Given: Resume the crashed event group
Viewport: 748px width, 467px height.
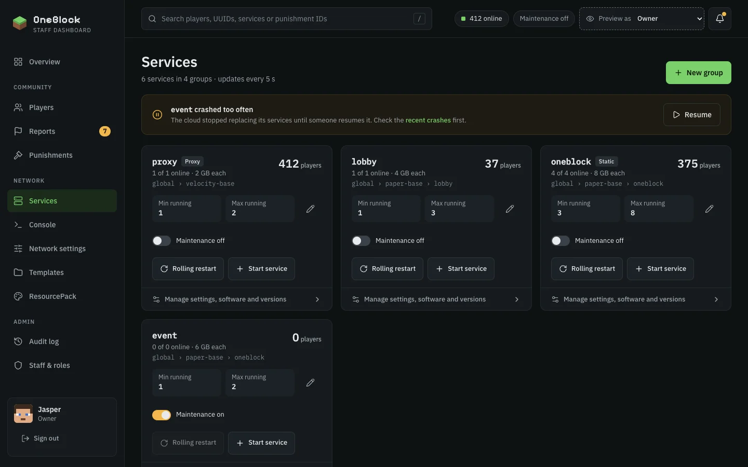Looking at the screenshot, I should coord(692,115).
